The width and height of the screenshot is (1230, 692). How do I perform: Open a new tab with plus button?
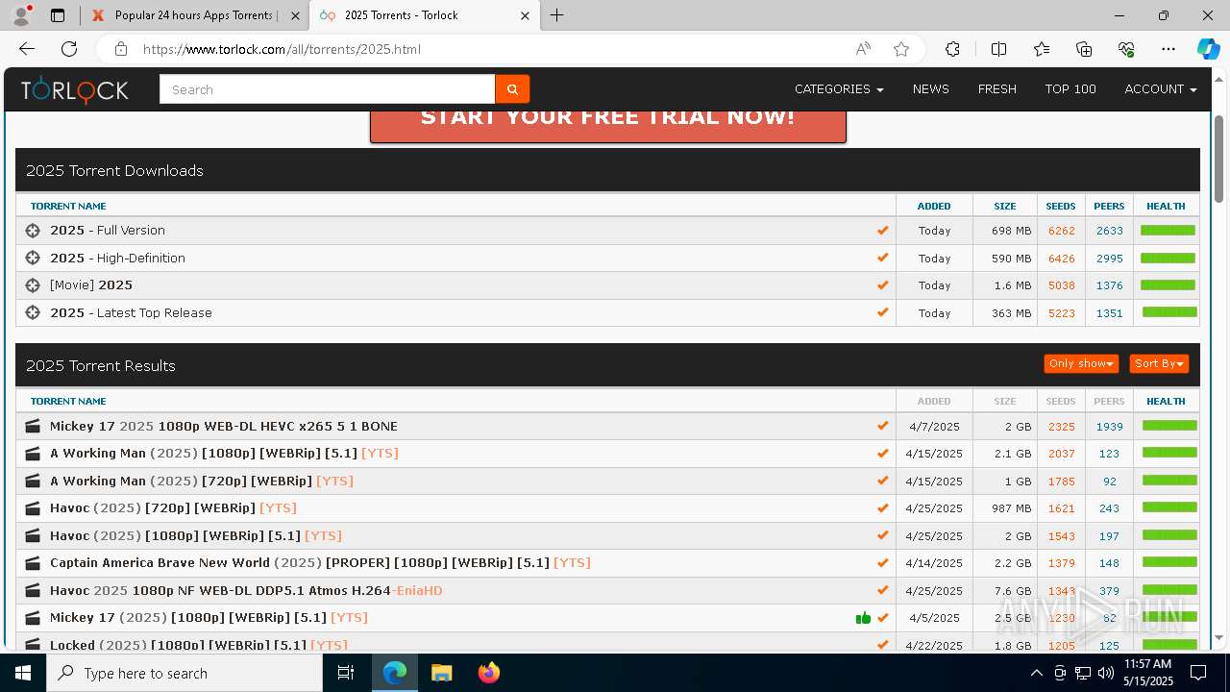tap(557, 15)
